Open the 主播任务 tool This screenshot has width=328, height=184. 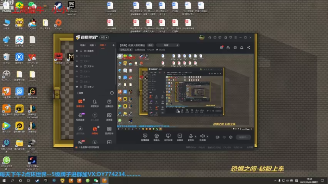(109, 103)
